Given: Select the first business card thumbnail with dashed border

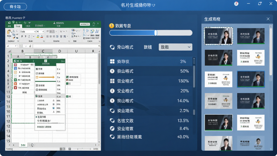Looking at the screenshot, I should pos(219,36).
